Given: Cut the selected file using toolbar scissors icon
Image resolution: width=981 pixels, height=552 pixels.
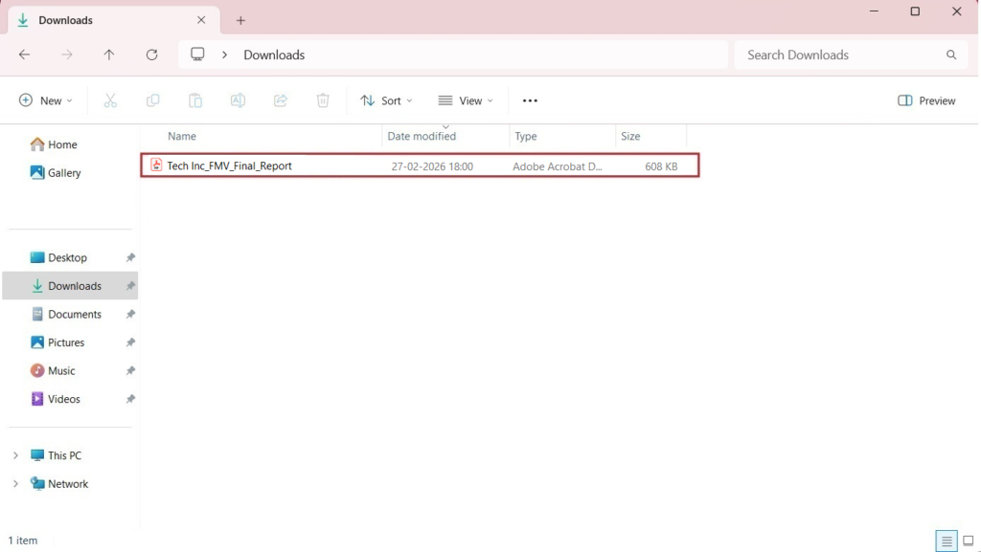Looking at the screenshot, I should click(x=110, y=99).
